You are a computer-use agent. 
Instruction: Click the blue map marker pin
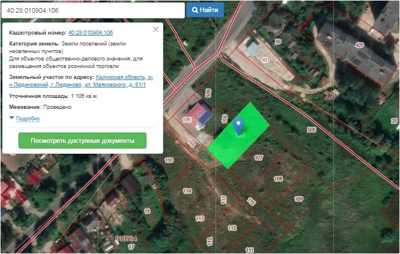239,126
